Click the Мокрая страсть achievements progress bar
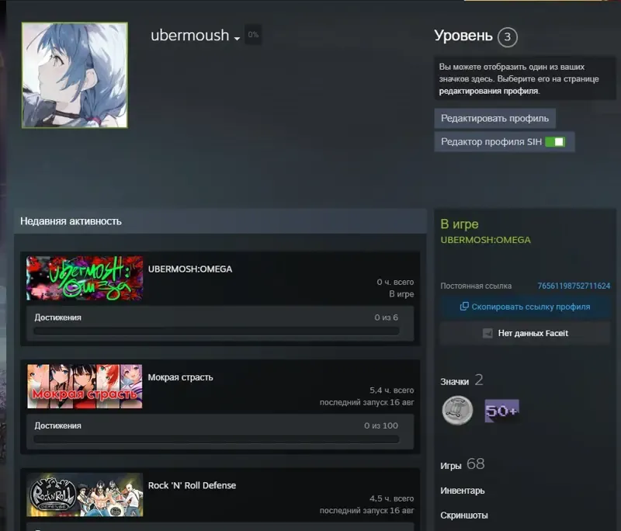621x531 pixels. [217, 439]
